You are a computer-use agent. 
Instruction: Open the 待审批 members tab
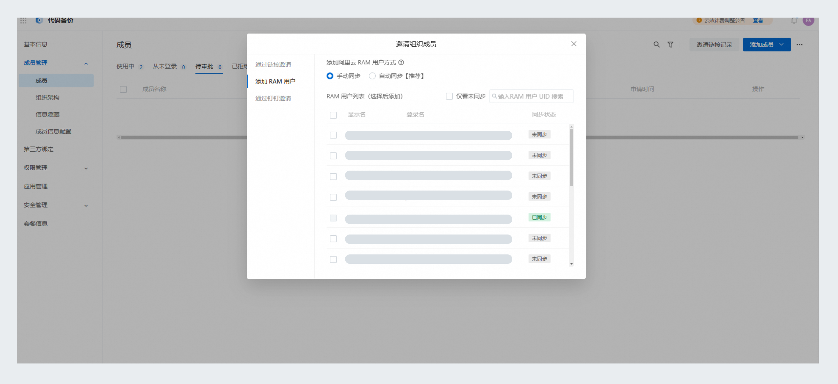point(209,67)
